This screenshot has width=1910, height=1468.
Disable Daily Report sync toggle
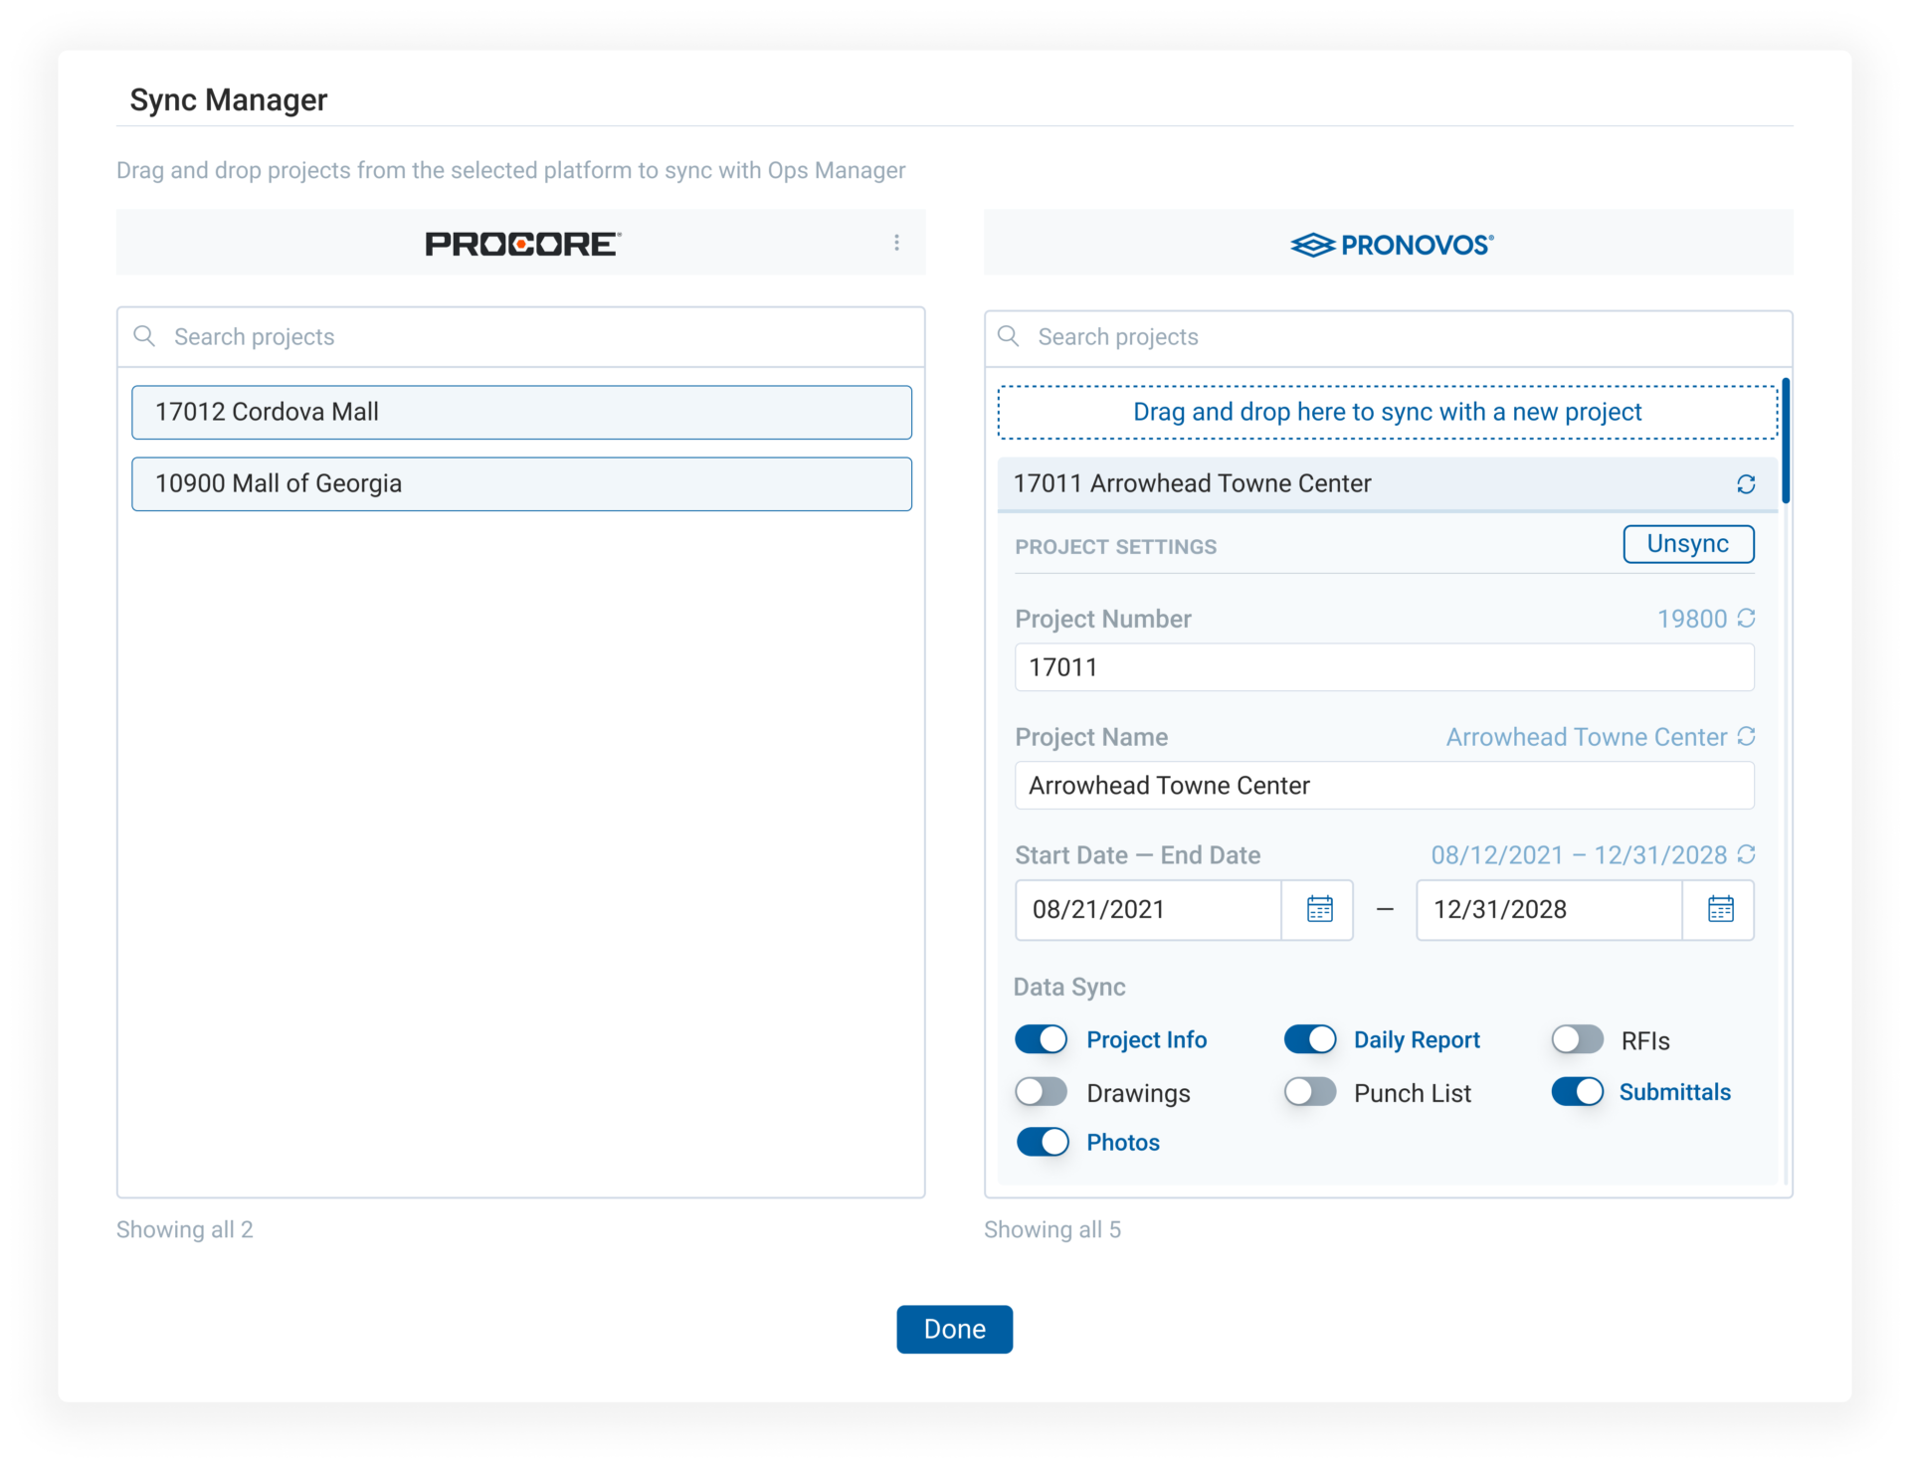pos(1310,1039)
